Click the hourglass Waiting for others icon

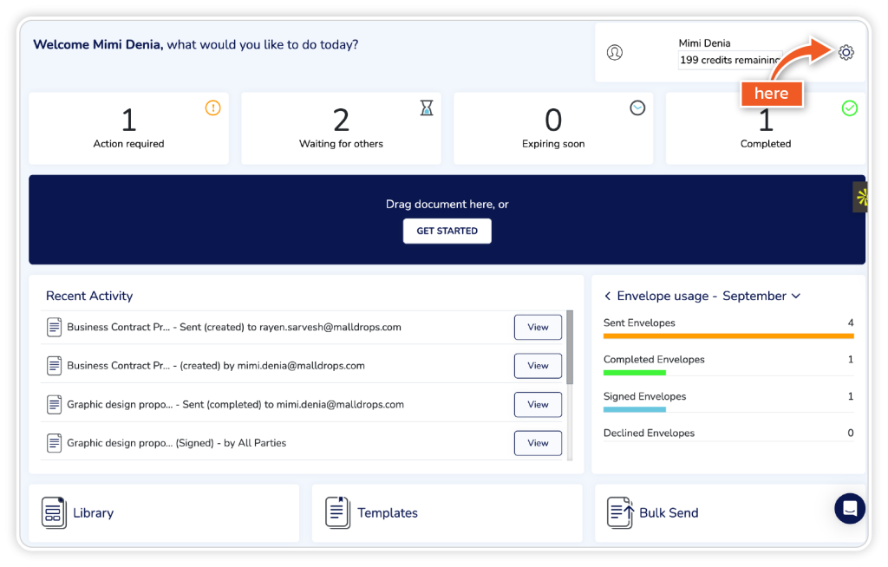click(426, 108)
